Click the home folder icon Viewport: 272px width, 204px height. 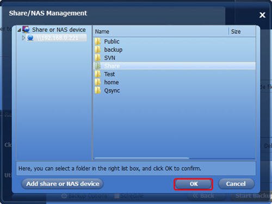pyautogui.click(x=98, y=82)
